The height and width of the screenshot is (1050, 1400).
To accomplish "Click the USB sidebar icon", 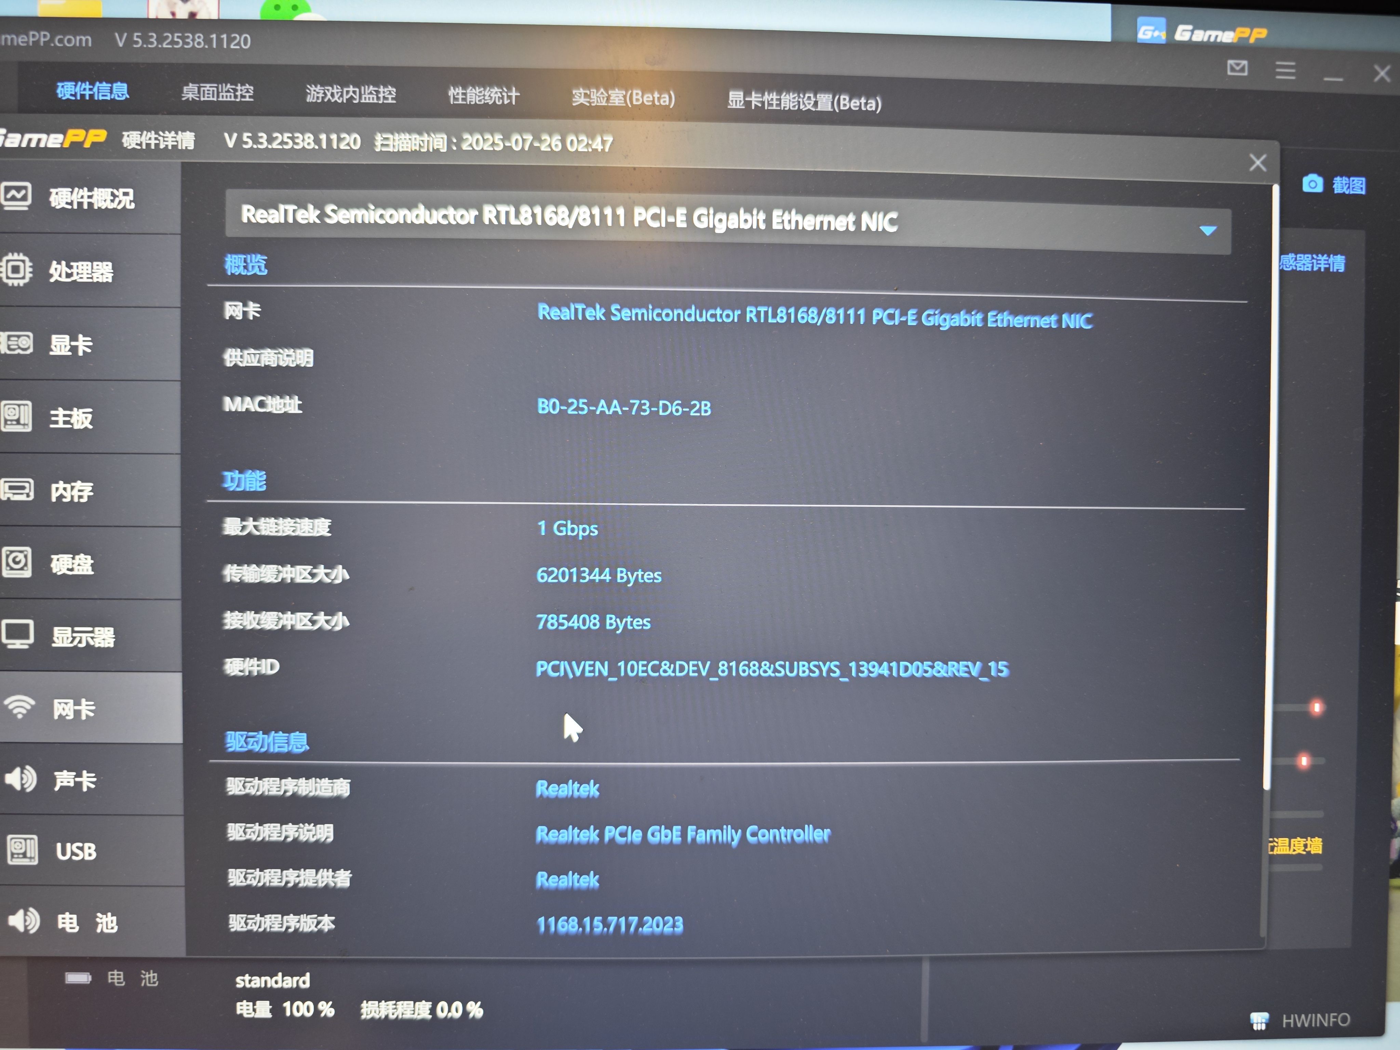I will (23, 850).
